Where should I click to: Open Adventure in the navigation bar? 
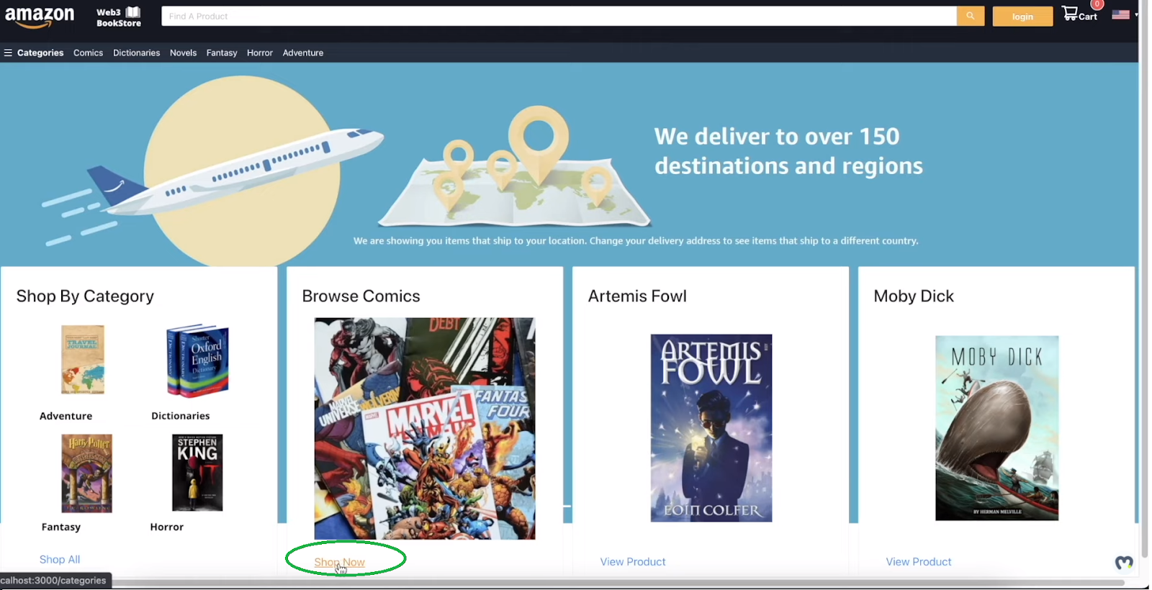tap(303, 53)
